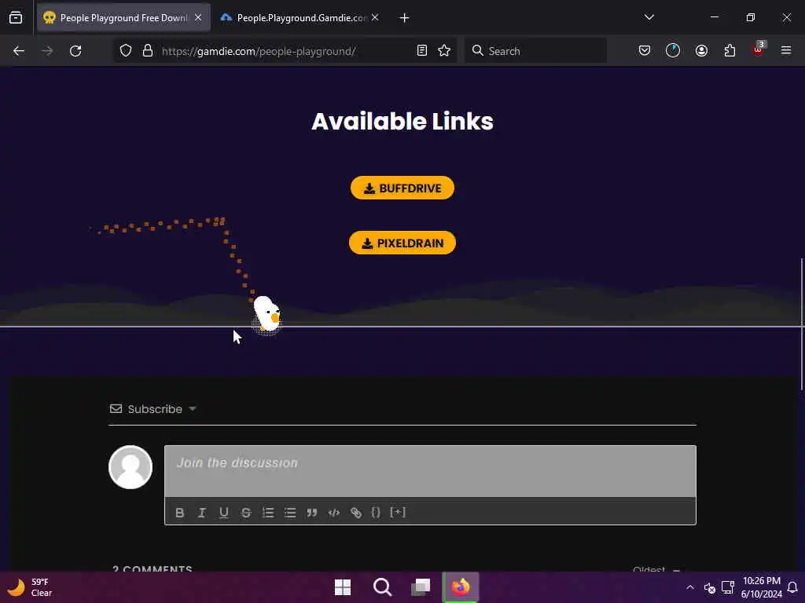Open a new tab with plus button
Image resolution: width=805 pixels, height=603 pixels.
[x=405, y=18]
